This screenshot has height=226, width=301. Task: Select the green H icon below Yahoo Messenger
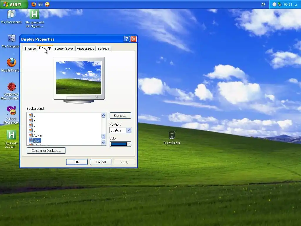click(x=11, y=139)
